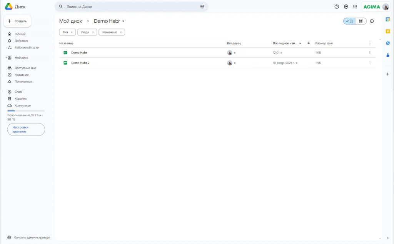Viewport: 394px width, 244px height.
Task: Click the spreadsheet icon of Demo Habr
Action: point(65,52)
